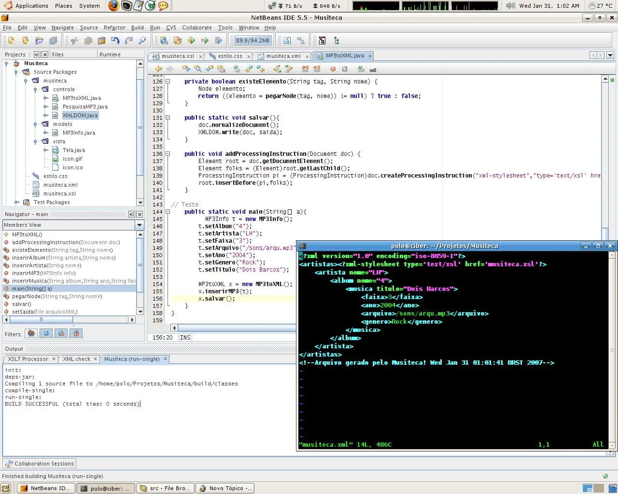Screen dimensions: 618x494
Task: Toggle the Show Fields filter button
Action: 46,333
